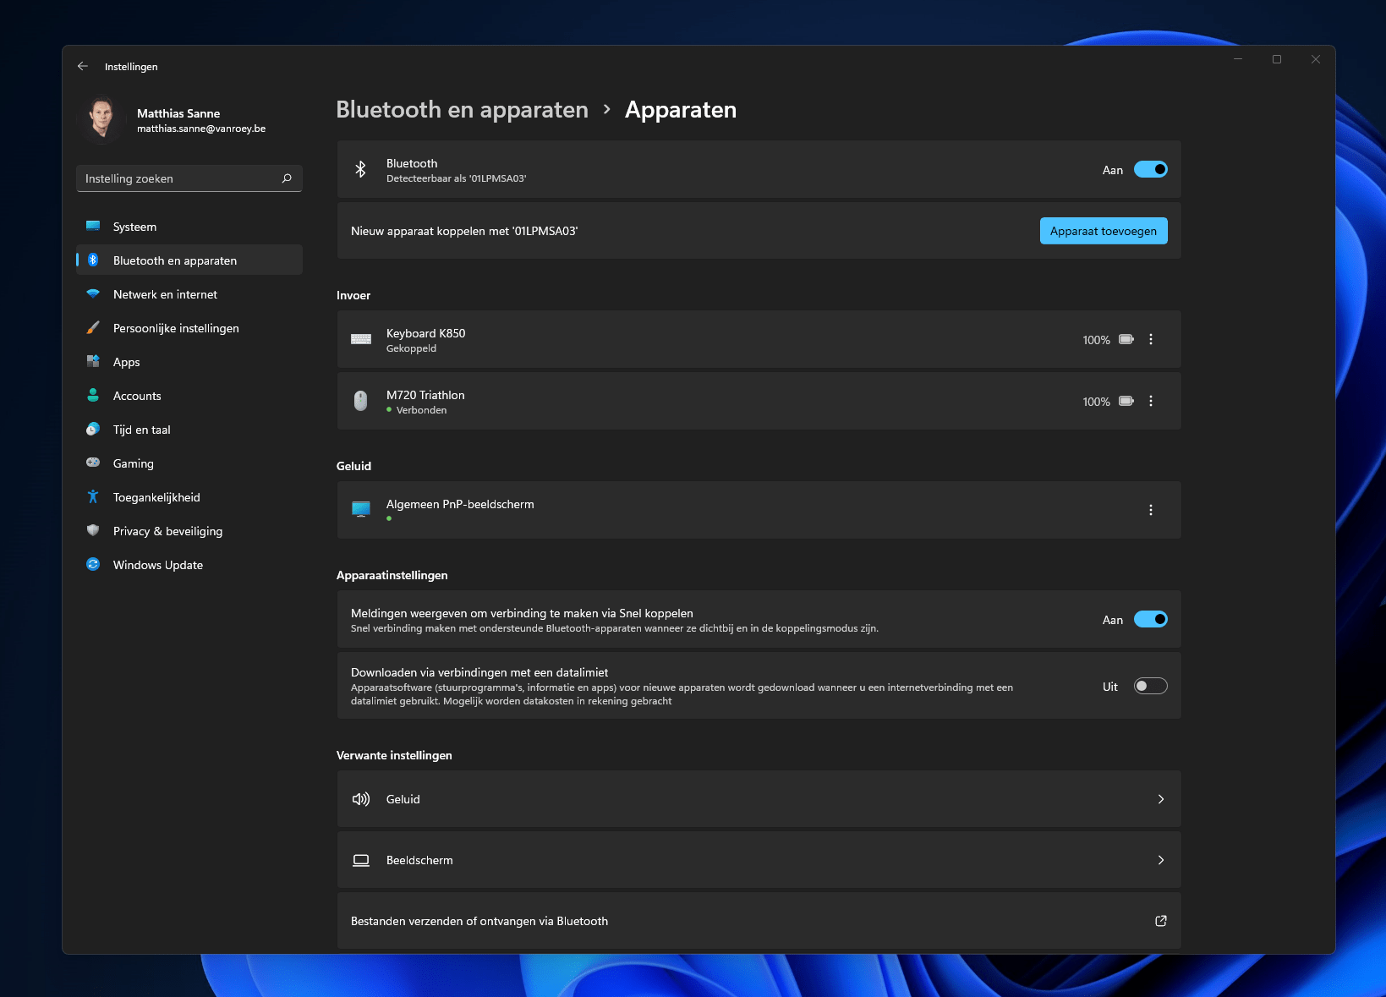This screenshot has height=997, width=1386.
Task: Click the Toegankelijkheid accessibility icon
Action: [93, 497]
